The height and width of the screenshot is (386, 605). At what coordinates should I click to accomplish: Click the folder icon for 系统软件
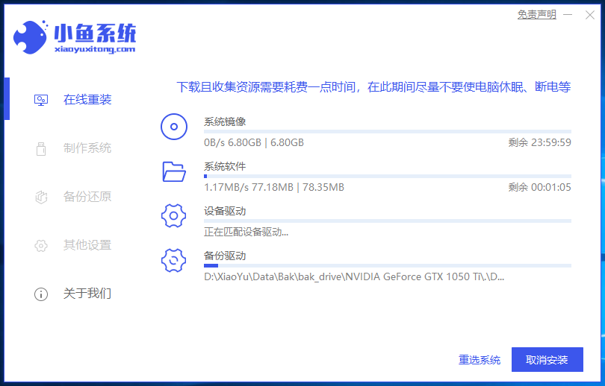coord(174,172)
